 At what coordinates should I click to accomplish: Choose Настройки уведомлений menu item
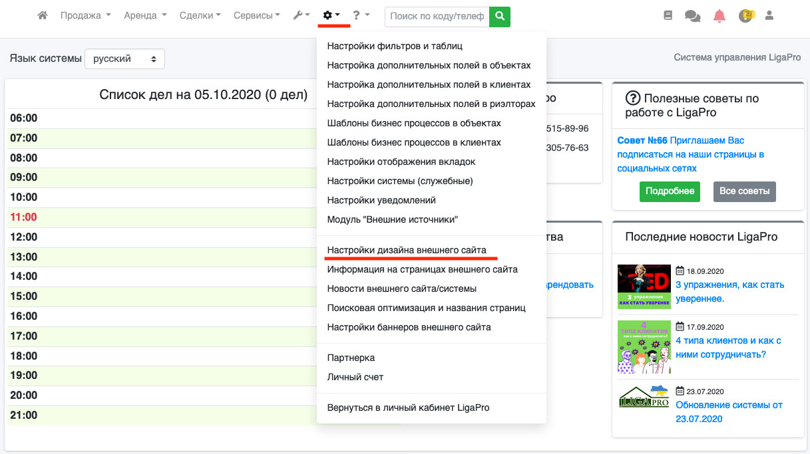click(381, 200)
